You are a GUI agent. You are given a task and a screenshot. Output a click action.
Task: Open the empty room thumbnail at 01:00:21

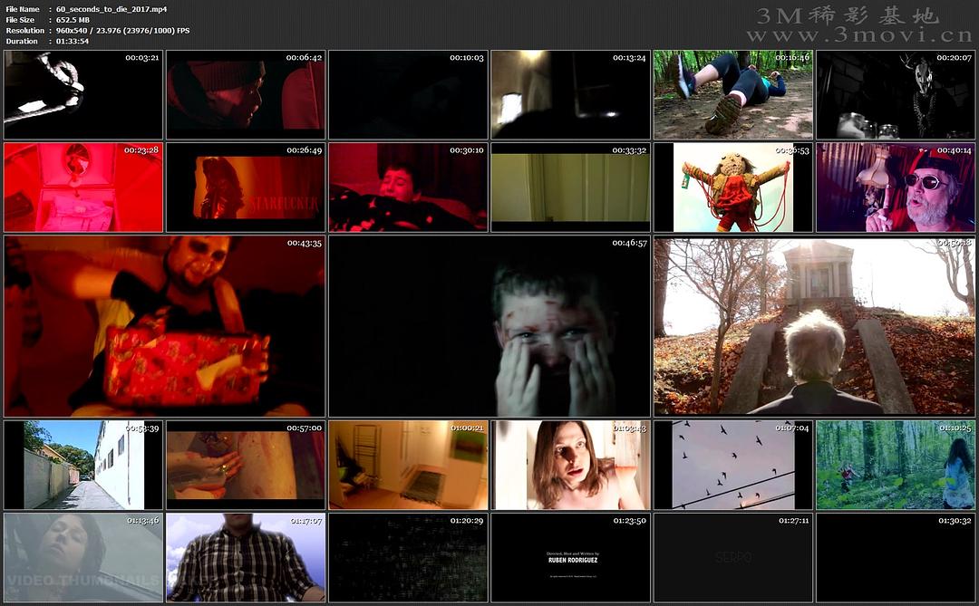pos(408,465)
